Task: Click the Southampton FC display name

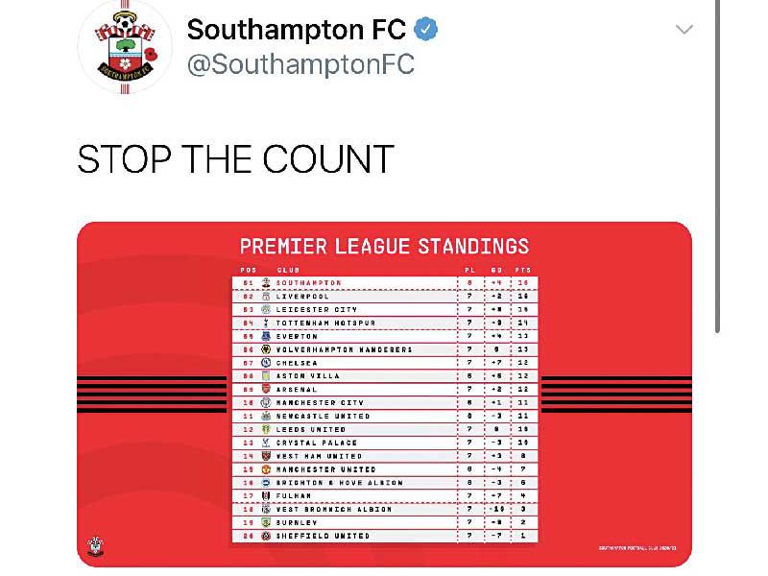Action: point(297,30)
